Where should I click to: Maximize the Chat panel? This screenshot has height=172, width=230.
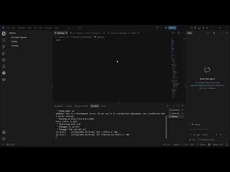click(223, 33)
